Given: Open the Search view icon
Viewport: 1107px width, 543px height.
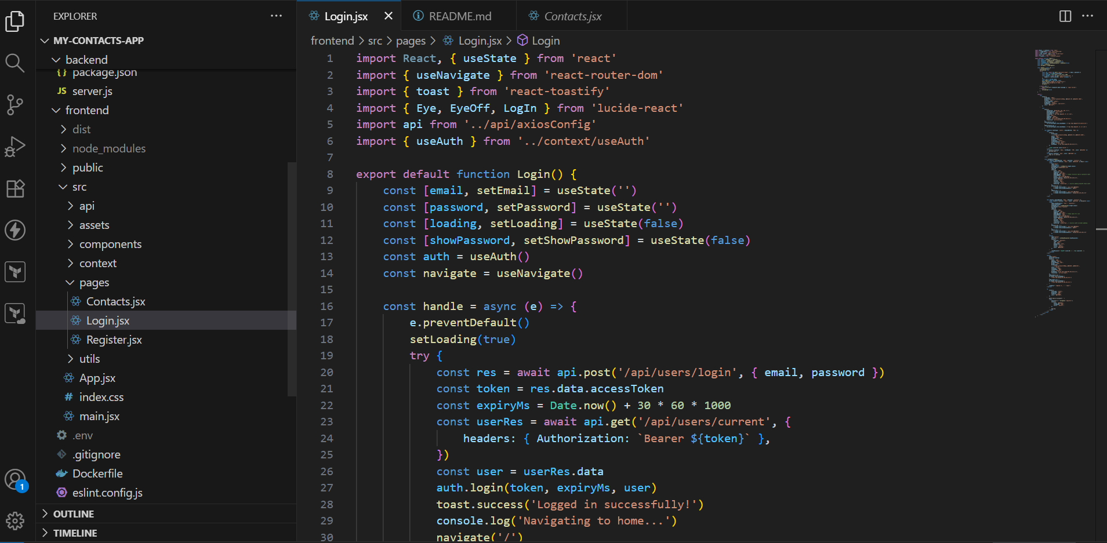Looking at the screenshot, I should pyautogui.click(x=15, y=63).
